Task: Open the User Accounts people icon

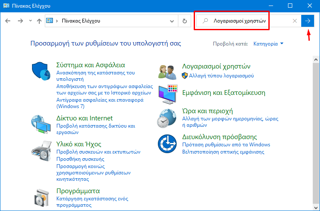Action: click(167, 72)
